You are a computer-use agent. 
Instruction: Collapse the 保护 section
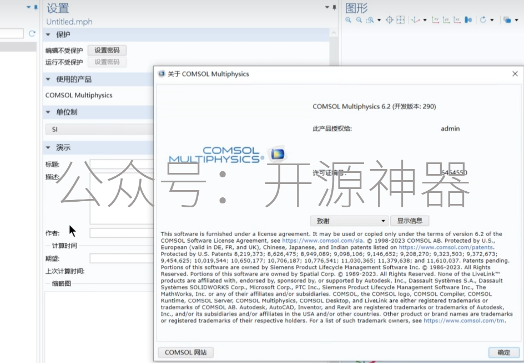48,35
